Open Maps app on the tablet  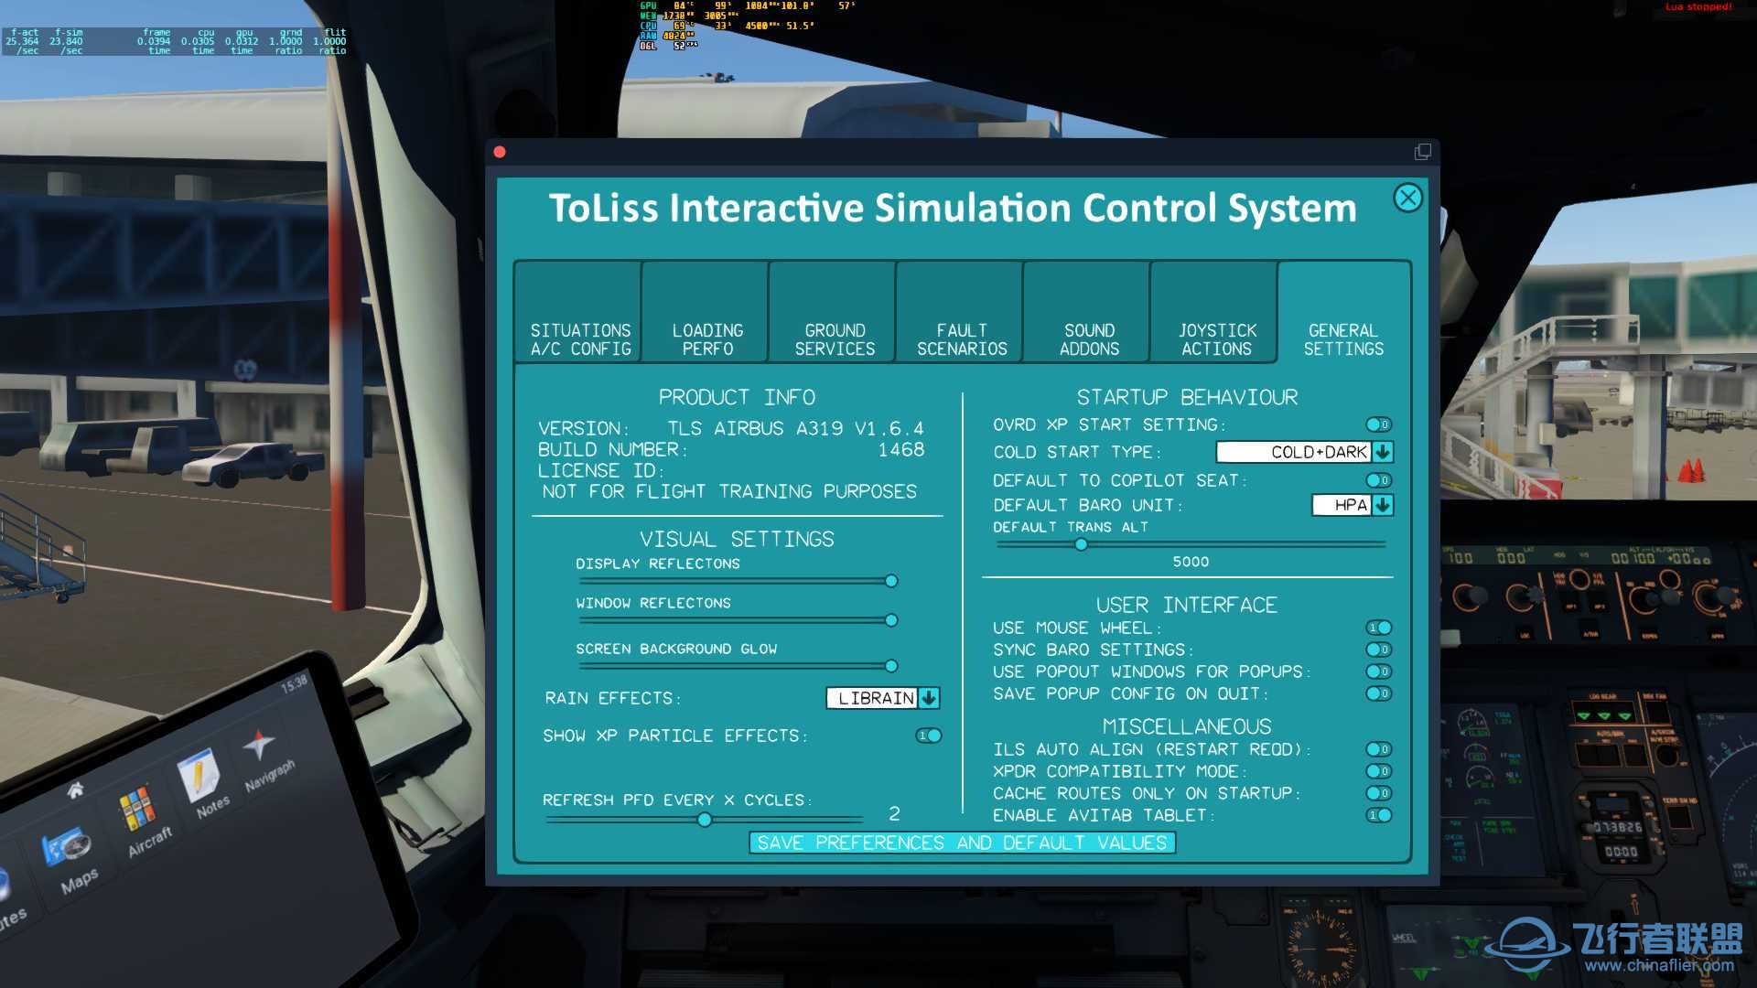click(x=73, y=862)
